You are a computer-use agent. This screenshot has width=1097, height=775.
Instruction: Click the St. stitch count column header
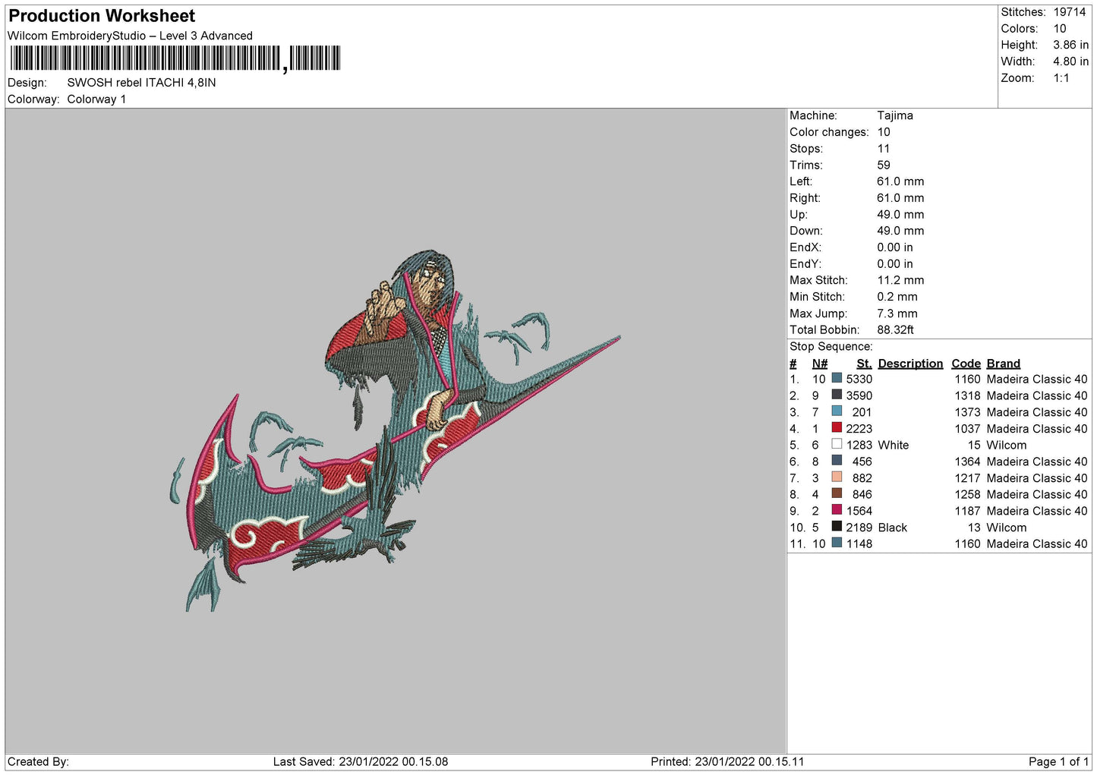864,364
